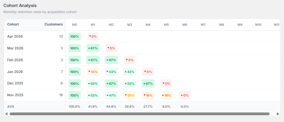Click the M8 column header

pos(221,25)
